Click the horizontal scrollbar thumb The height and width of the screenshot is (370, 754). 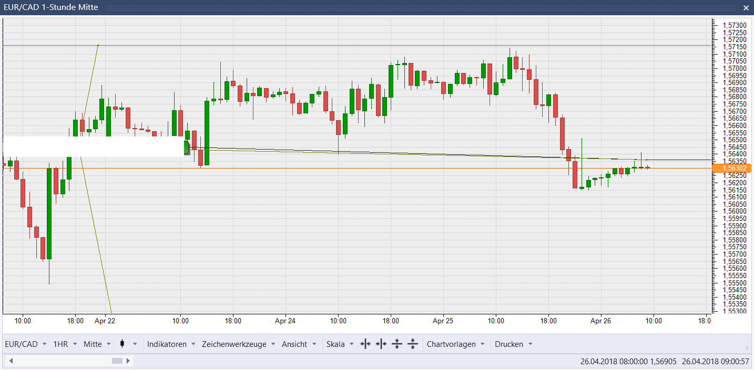coord(117,361)
